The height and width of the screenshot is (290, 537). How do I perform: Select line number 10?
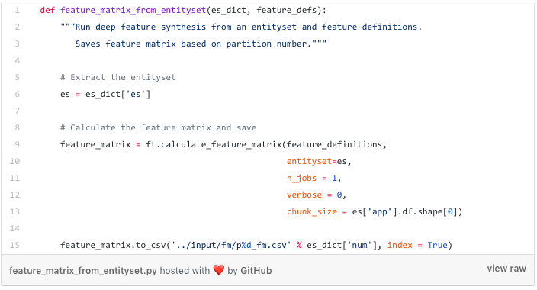[x=14, y=162]
